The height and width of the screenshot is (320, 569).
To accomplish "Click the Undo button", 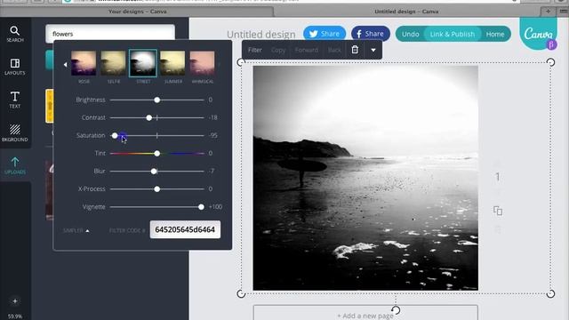I will coord(411,34).
